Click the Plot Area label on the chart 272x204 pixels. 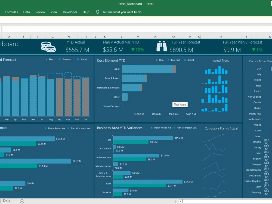[180, 104]
